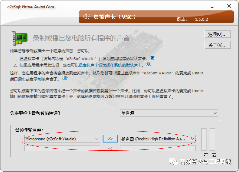Click the eye icon after 录制该声音了
The width and height of the screenshot is (239, 172).
[65, 78]
